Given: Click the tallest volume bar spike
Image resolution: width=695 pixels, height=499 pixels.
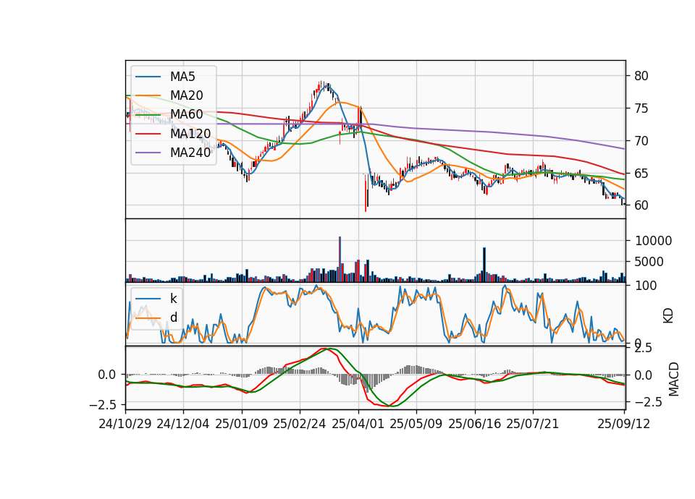Looking at the screenshot, I should coord(340,260).
